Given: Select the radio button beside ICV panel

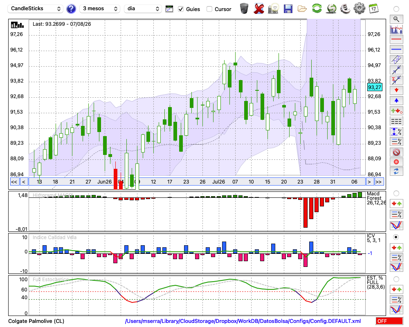Looking at the screenshot, I should (396, 237).
